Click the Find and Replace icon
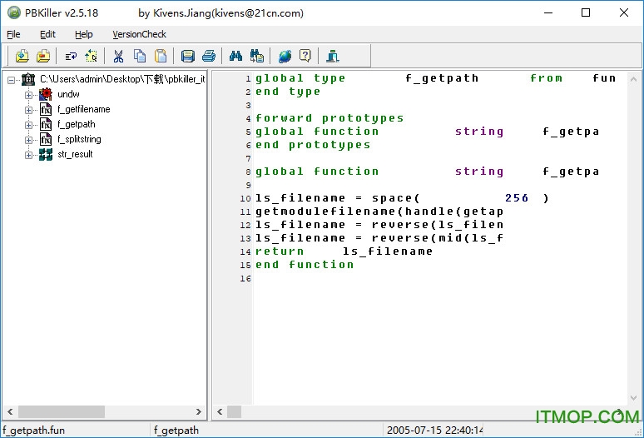The width and height of the screenshot is (644, 438). click(x=257, y=56)
